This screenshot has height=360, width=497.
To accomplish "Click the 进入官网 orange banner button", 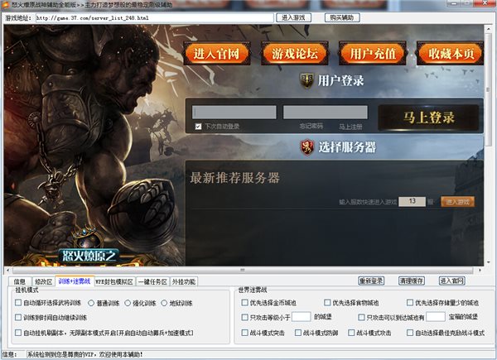I will [217, 54].
